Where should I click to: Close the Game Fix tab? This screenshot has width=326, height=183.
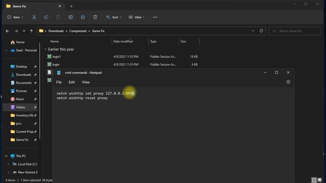[x=60, y=6]
